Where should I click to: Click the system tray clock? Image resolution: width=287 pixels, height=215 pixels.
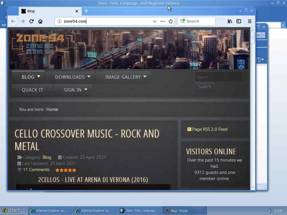pos(278,211)
